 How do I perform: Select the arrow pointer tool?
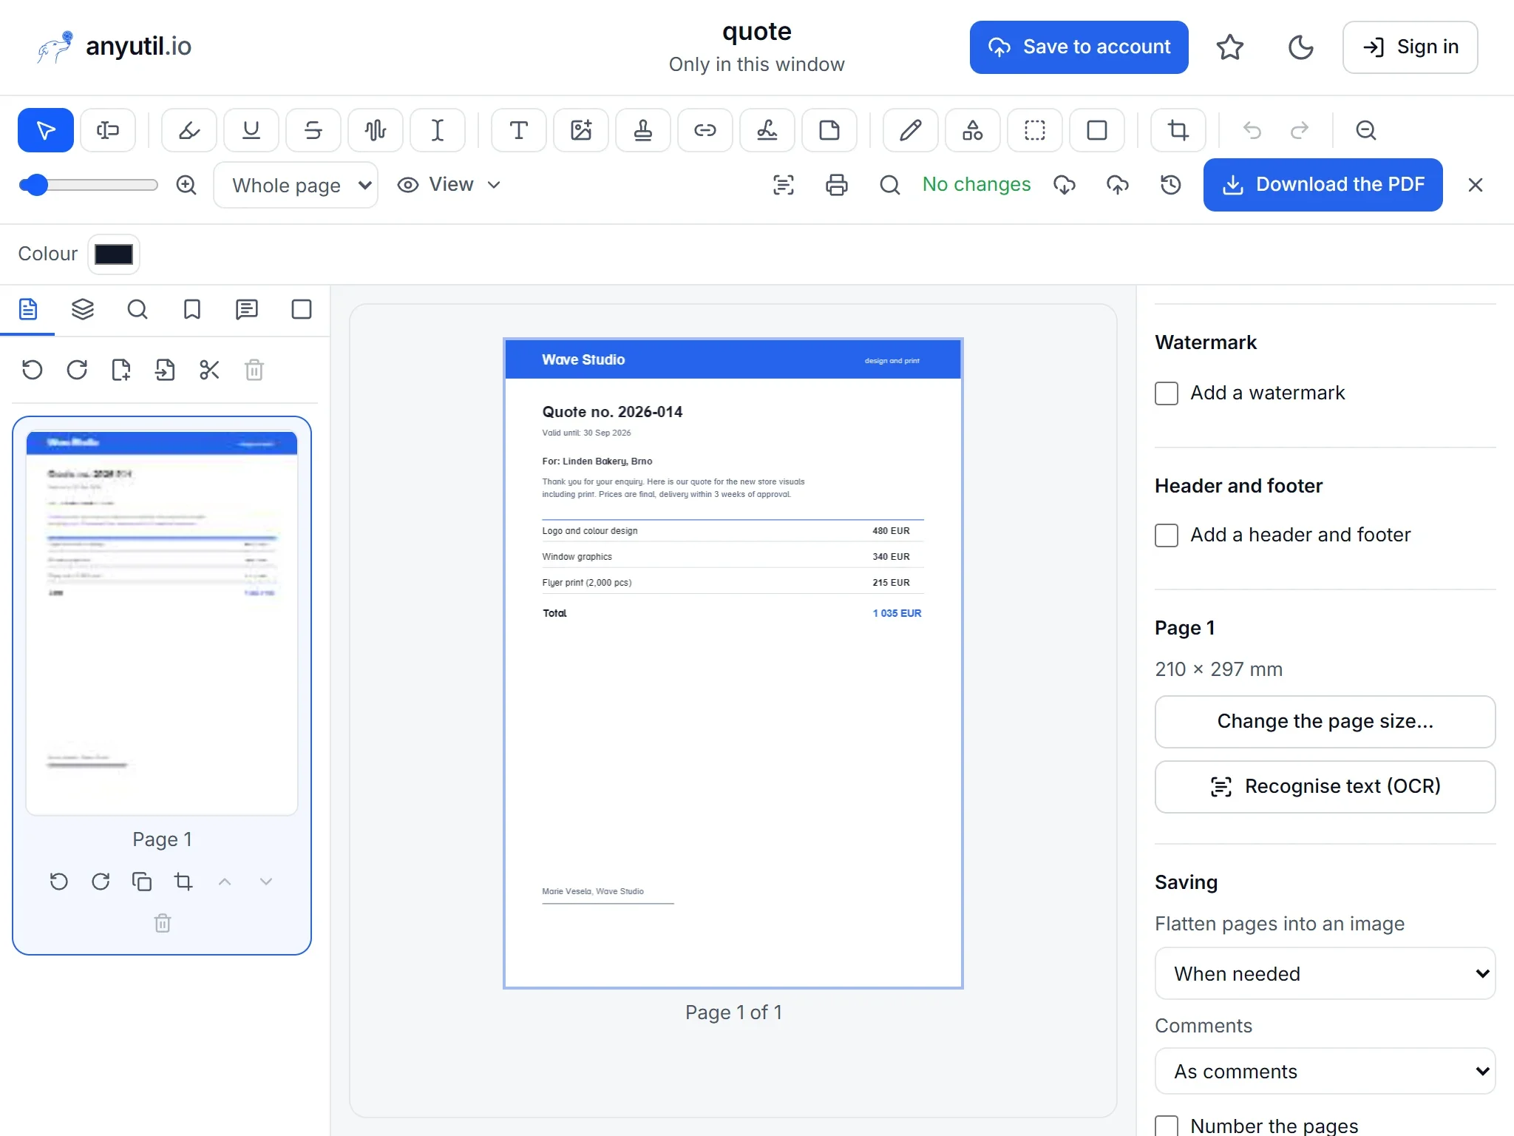tap(46, 131)
